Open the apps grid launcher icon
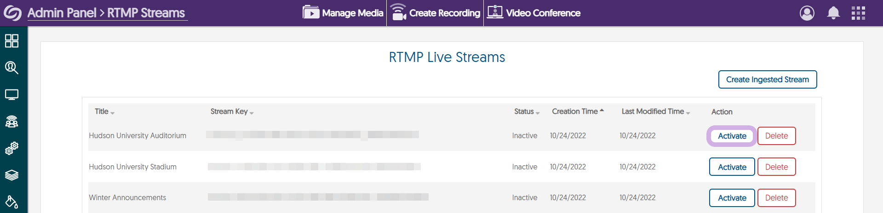 (858, 13)
